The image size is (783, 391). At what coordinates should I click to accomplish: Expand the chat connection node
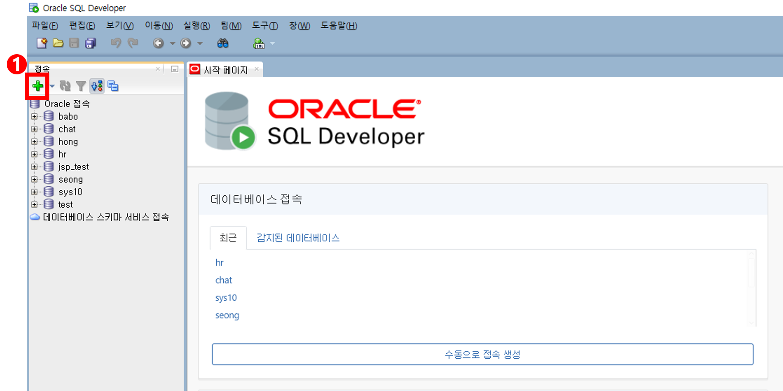pyautogui.click(x=34, y=129)
